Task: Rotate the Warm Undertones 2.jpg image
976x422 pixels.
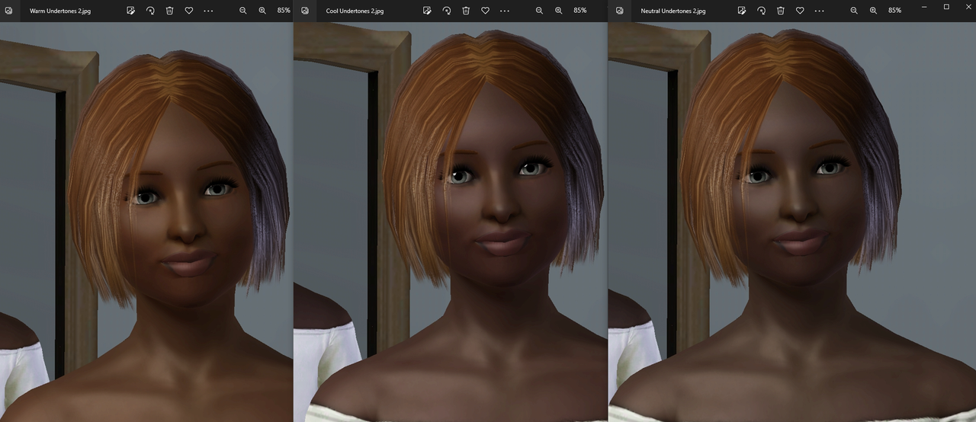Action: coord(150,11)
